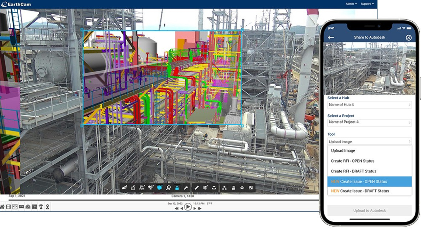Click the 3D cube model icon

pos(214,188)
